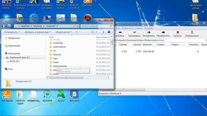The height and width of the screenshot is (116, 207).
Task: Click the change view icon in Explorer toolbar
Action: pyautogui.click(x=93, y=32)
